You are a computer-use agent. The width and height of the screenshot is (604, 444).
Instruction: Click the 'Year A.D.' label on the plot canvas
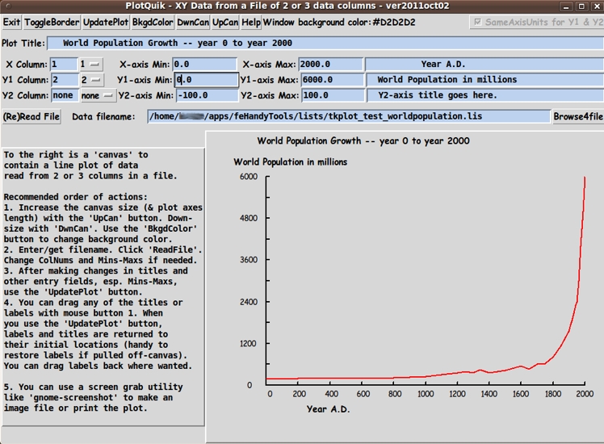(x=328, y=409)
